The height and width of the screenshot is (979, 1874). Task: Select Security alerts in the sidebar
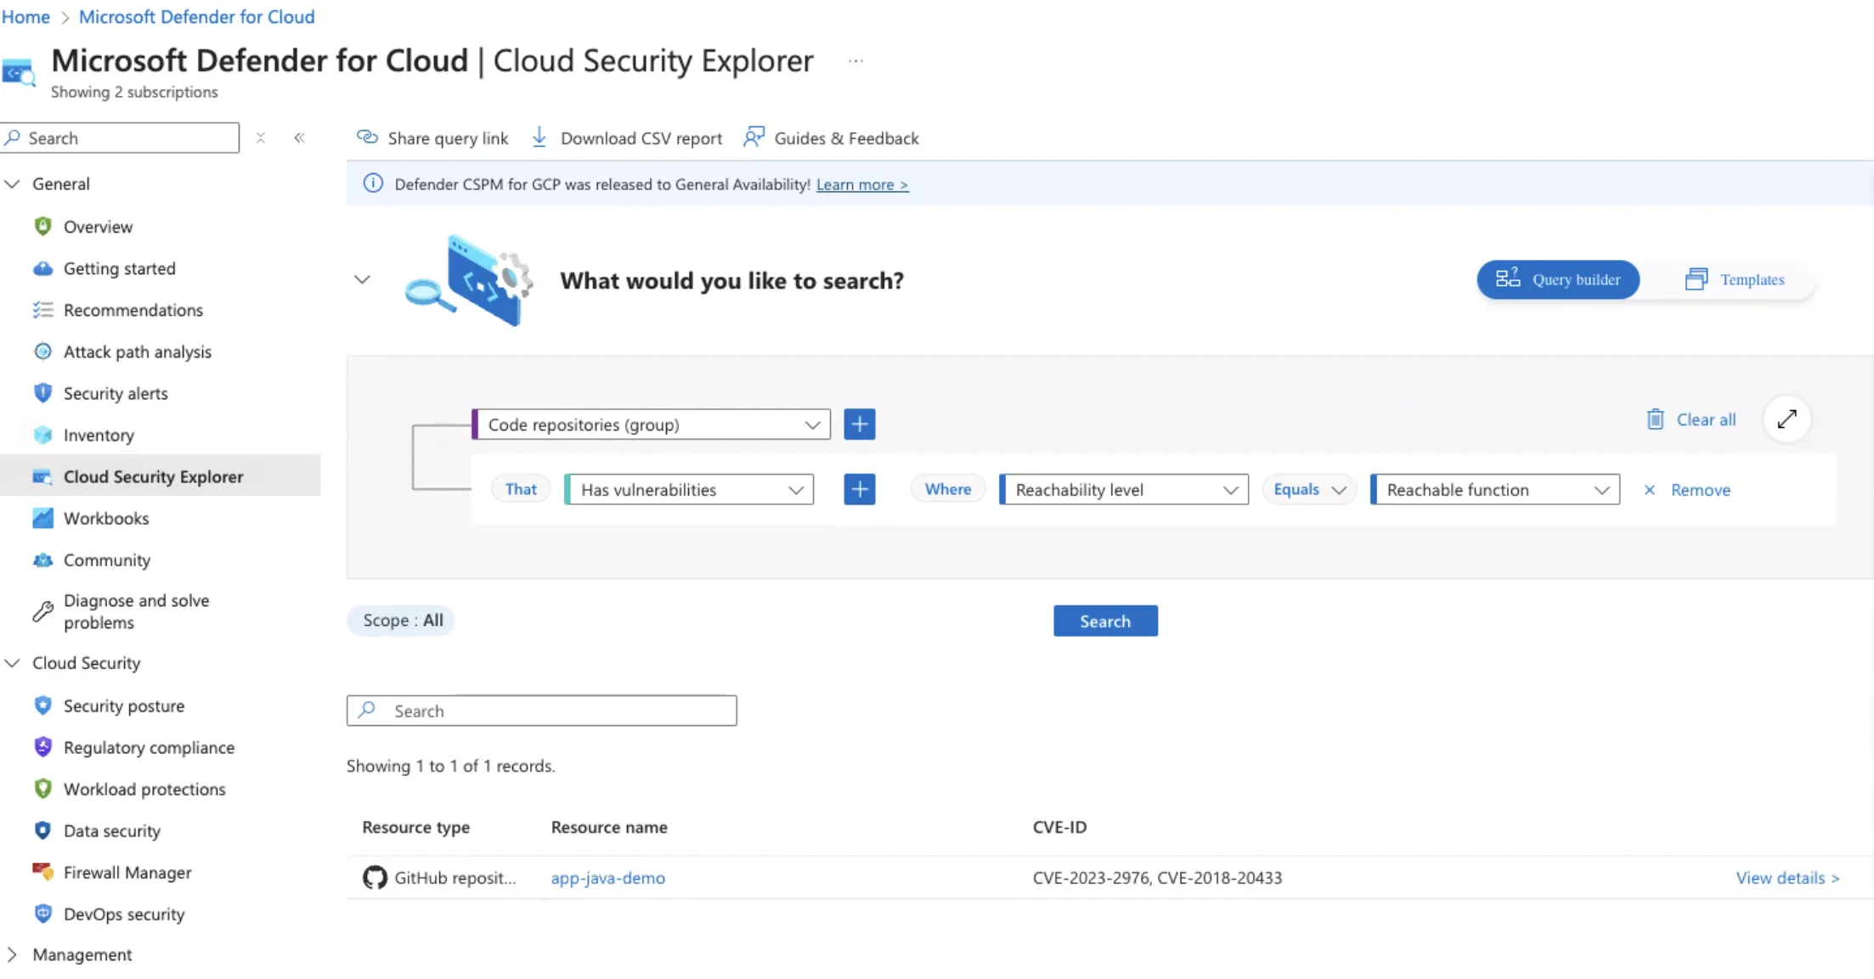tap(116, 393)
